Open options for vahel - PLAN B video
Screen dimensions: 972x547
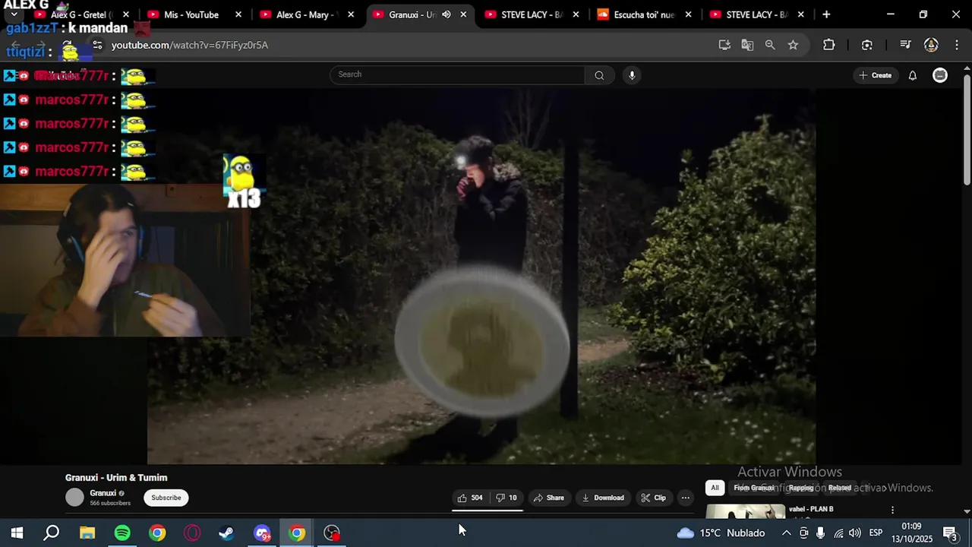pos(892,510)
